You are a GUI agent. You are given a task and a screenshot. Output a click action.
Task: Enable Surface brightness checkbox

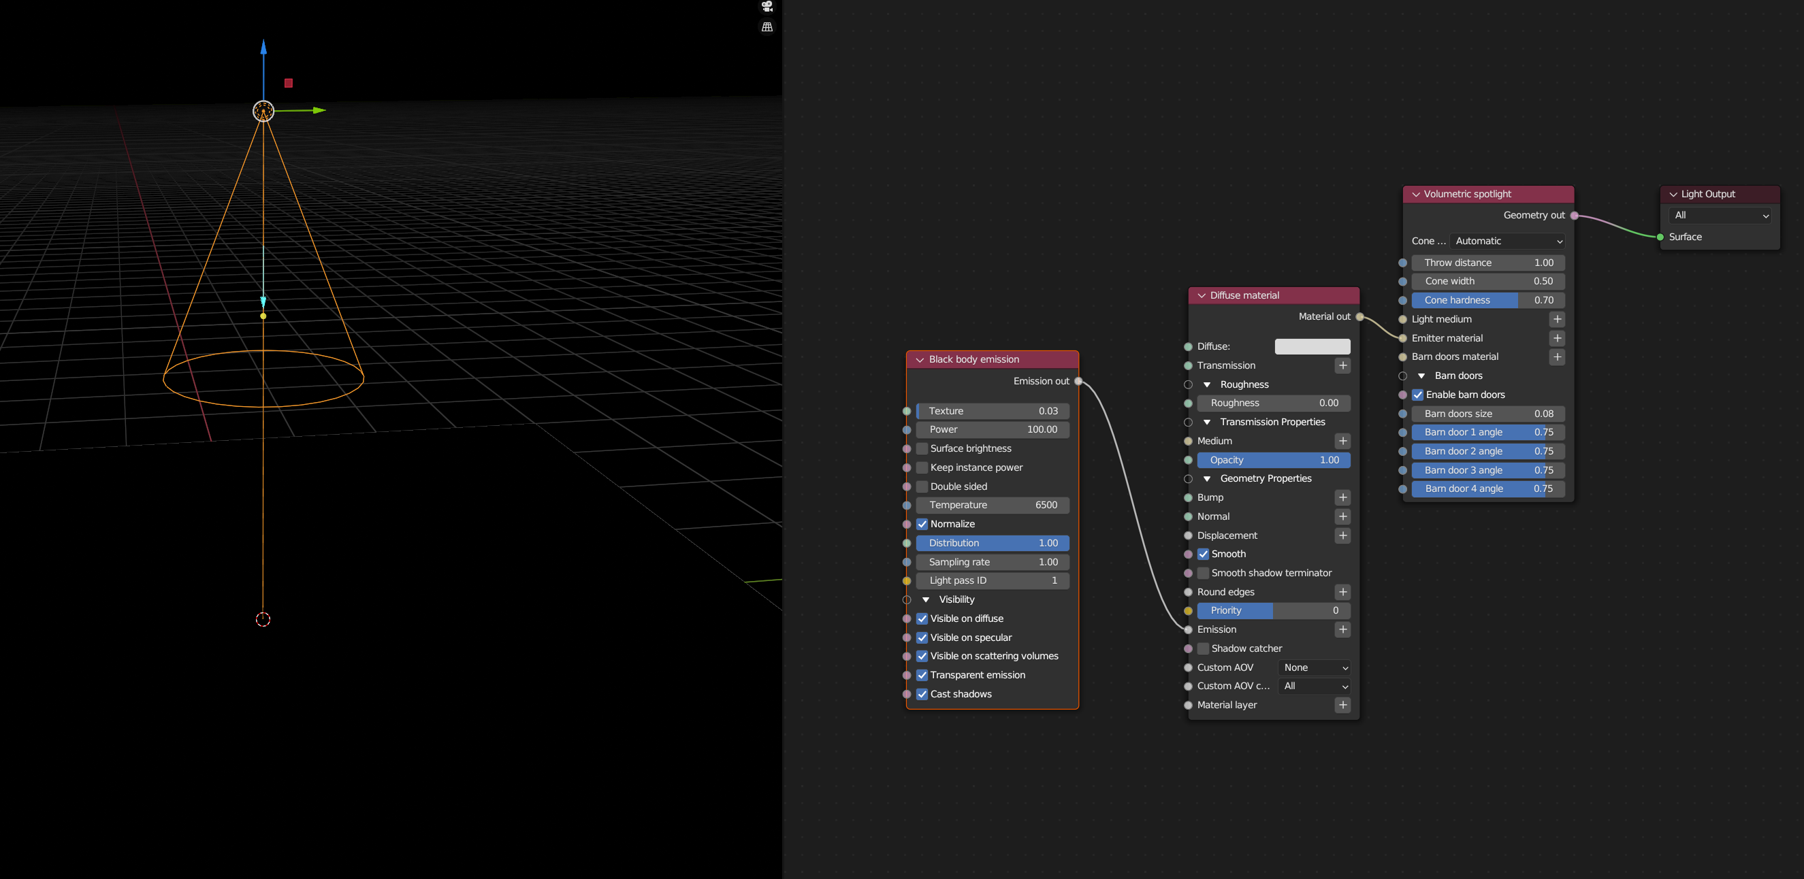point(922,448)
